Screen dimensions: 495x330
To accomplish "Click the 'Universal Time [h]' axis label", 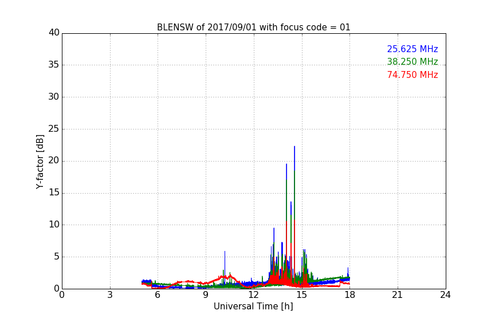I will [x=253, y=307].
